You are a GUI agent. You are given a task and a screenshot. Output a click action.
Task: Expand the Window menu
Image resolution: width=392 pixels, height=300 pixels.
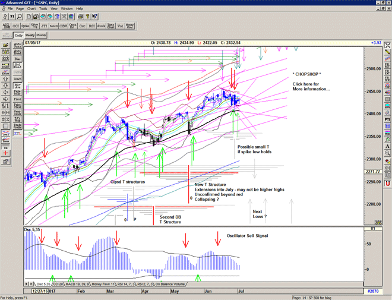click(67, 9)
